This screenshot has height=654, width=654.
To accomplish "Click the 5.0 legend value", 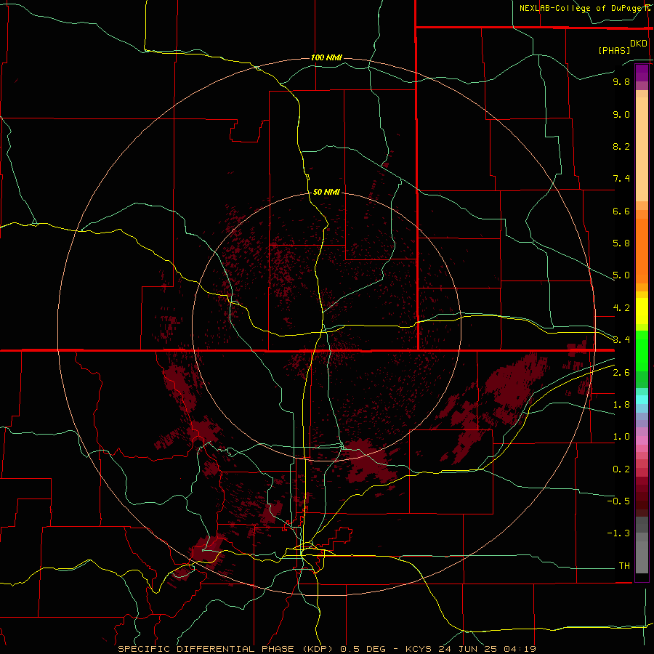I will [x=621, y=275].
